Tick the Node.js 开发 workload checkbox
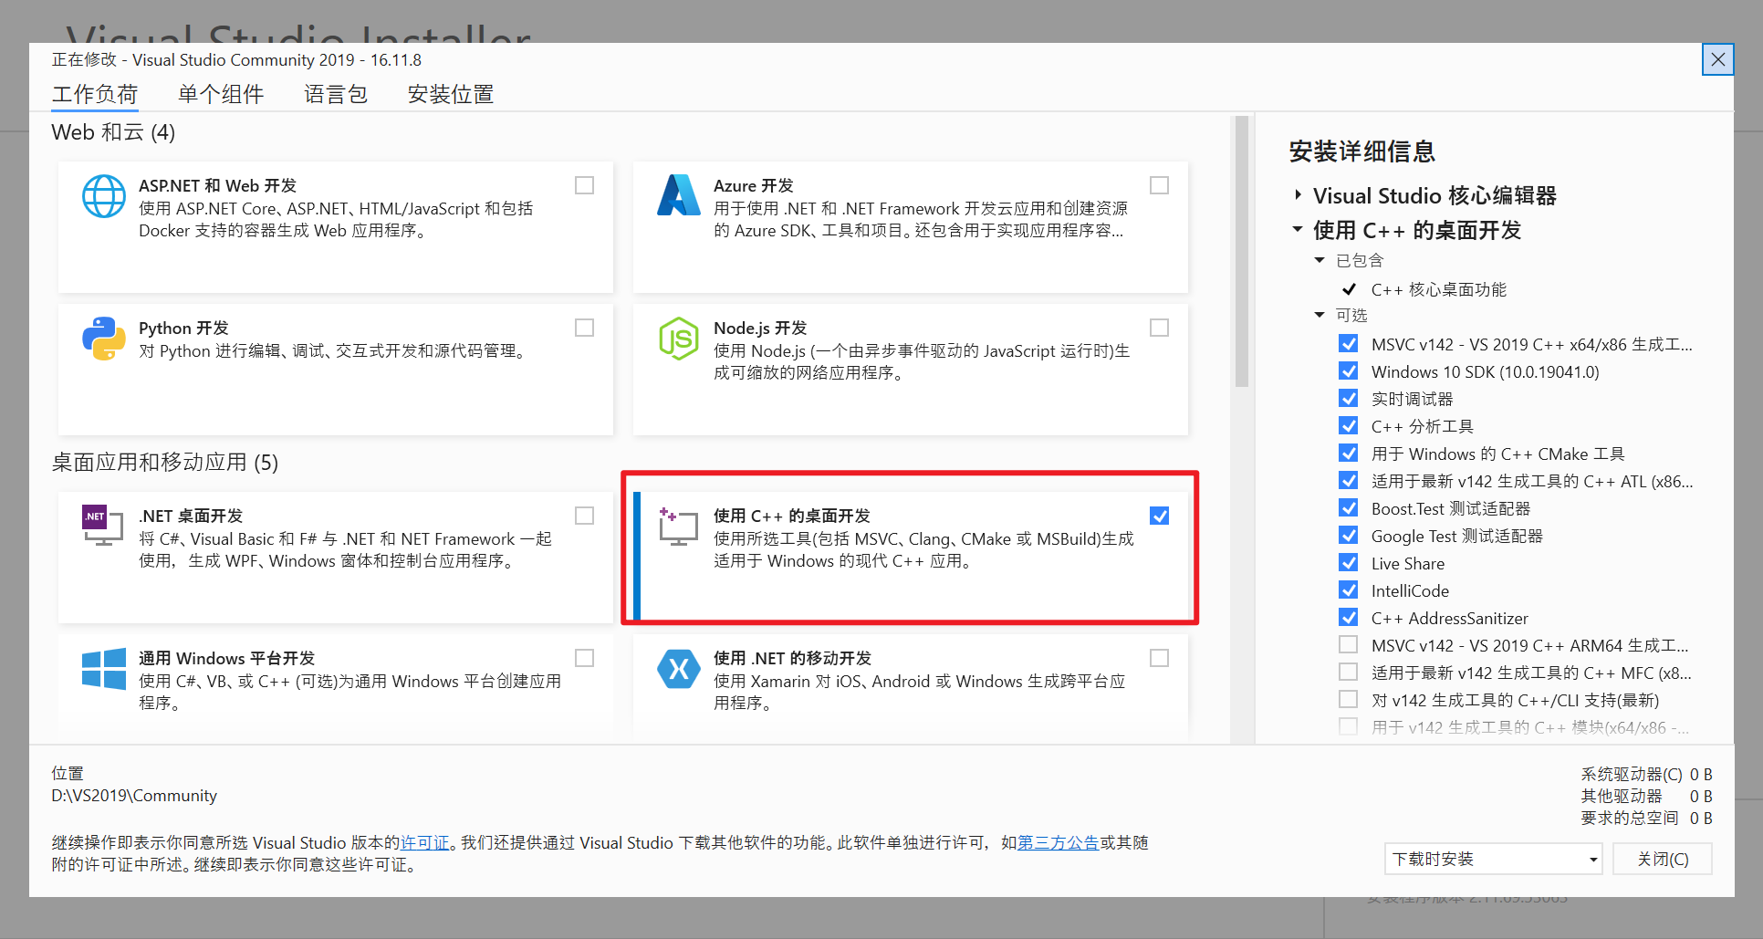 (1160, 328)
